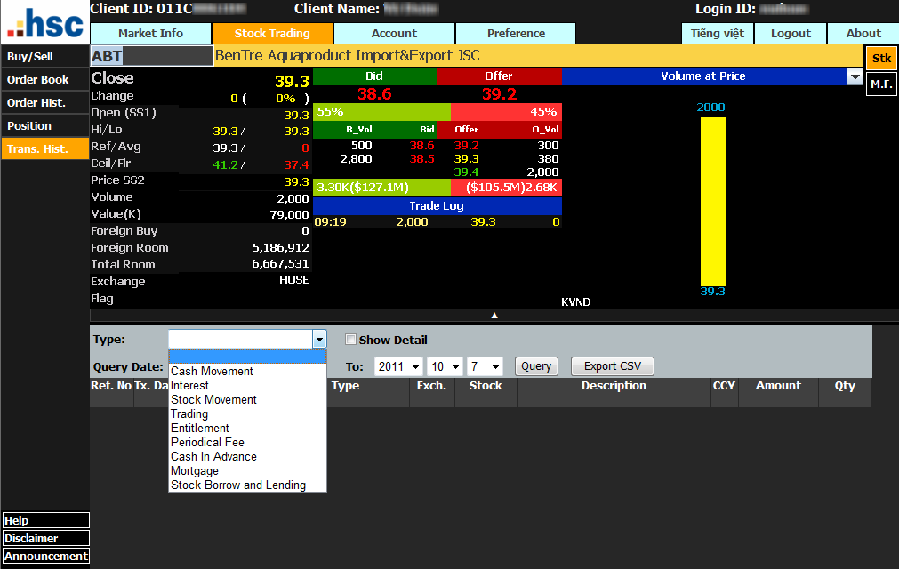The image size is (899, 569).
Task: Open the Type dropdown arrow
Action: coord(319,340)
